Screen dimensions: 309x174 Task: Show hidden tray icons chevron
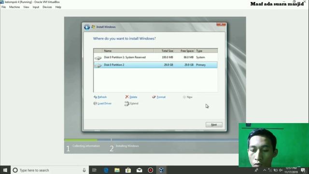[x=265, y=170]
